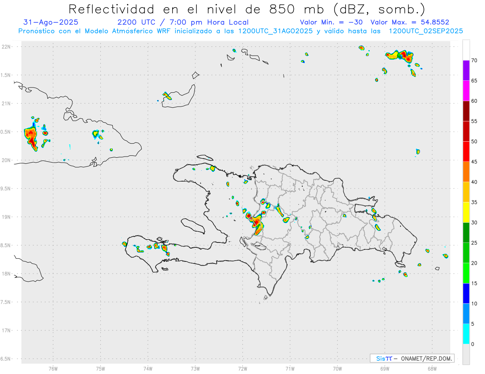Viewport: 485px width, 374px height.
Task: Click the 'SisTT - ONAMET/REP.DOM.' label
Action: click(412, 358)
